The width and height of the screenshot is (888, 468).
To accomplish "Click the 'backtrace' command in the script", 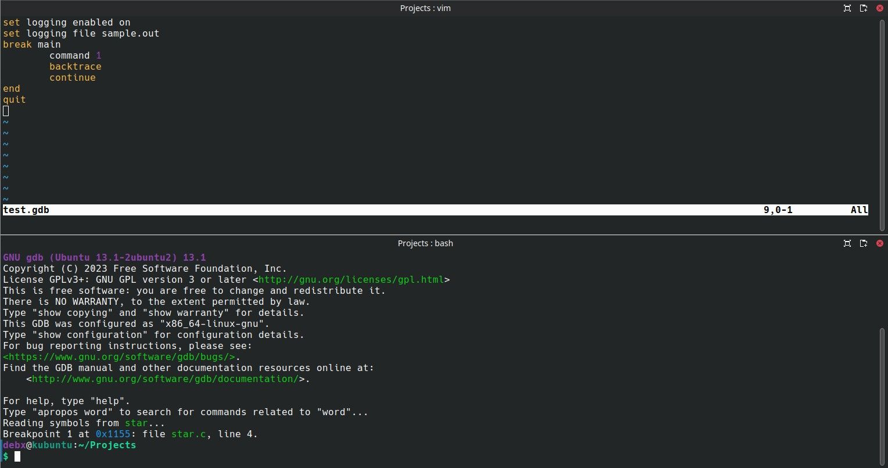I will click(75, 66).
